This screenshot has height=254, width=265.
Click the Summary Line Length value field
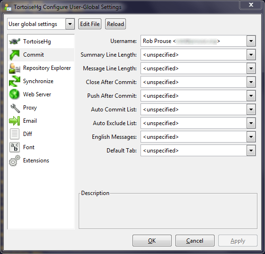[194, 55]
